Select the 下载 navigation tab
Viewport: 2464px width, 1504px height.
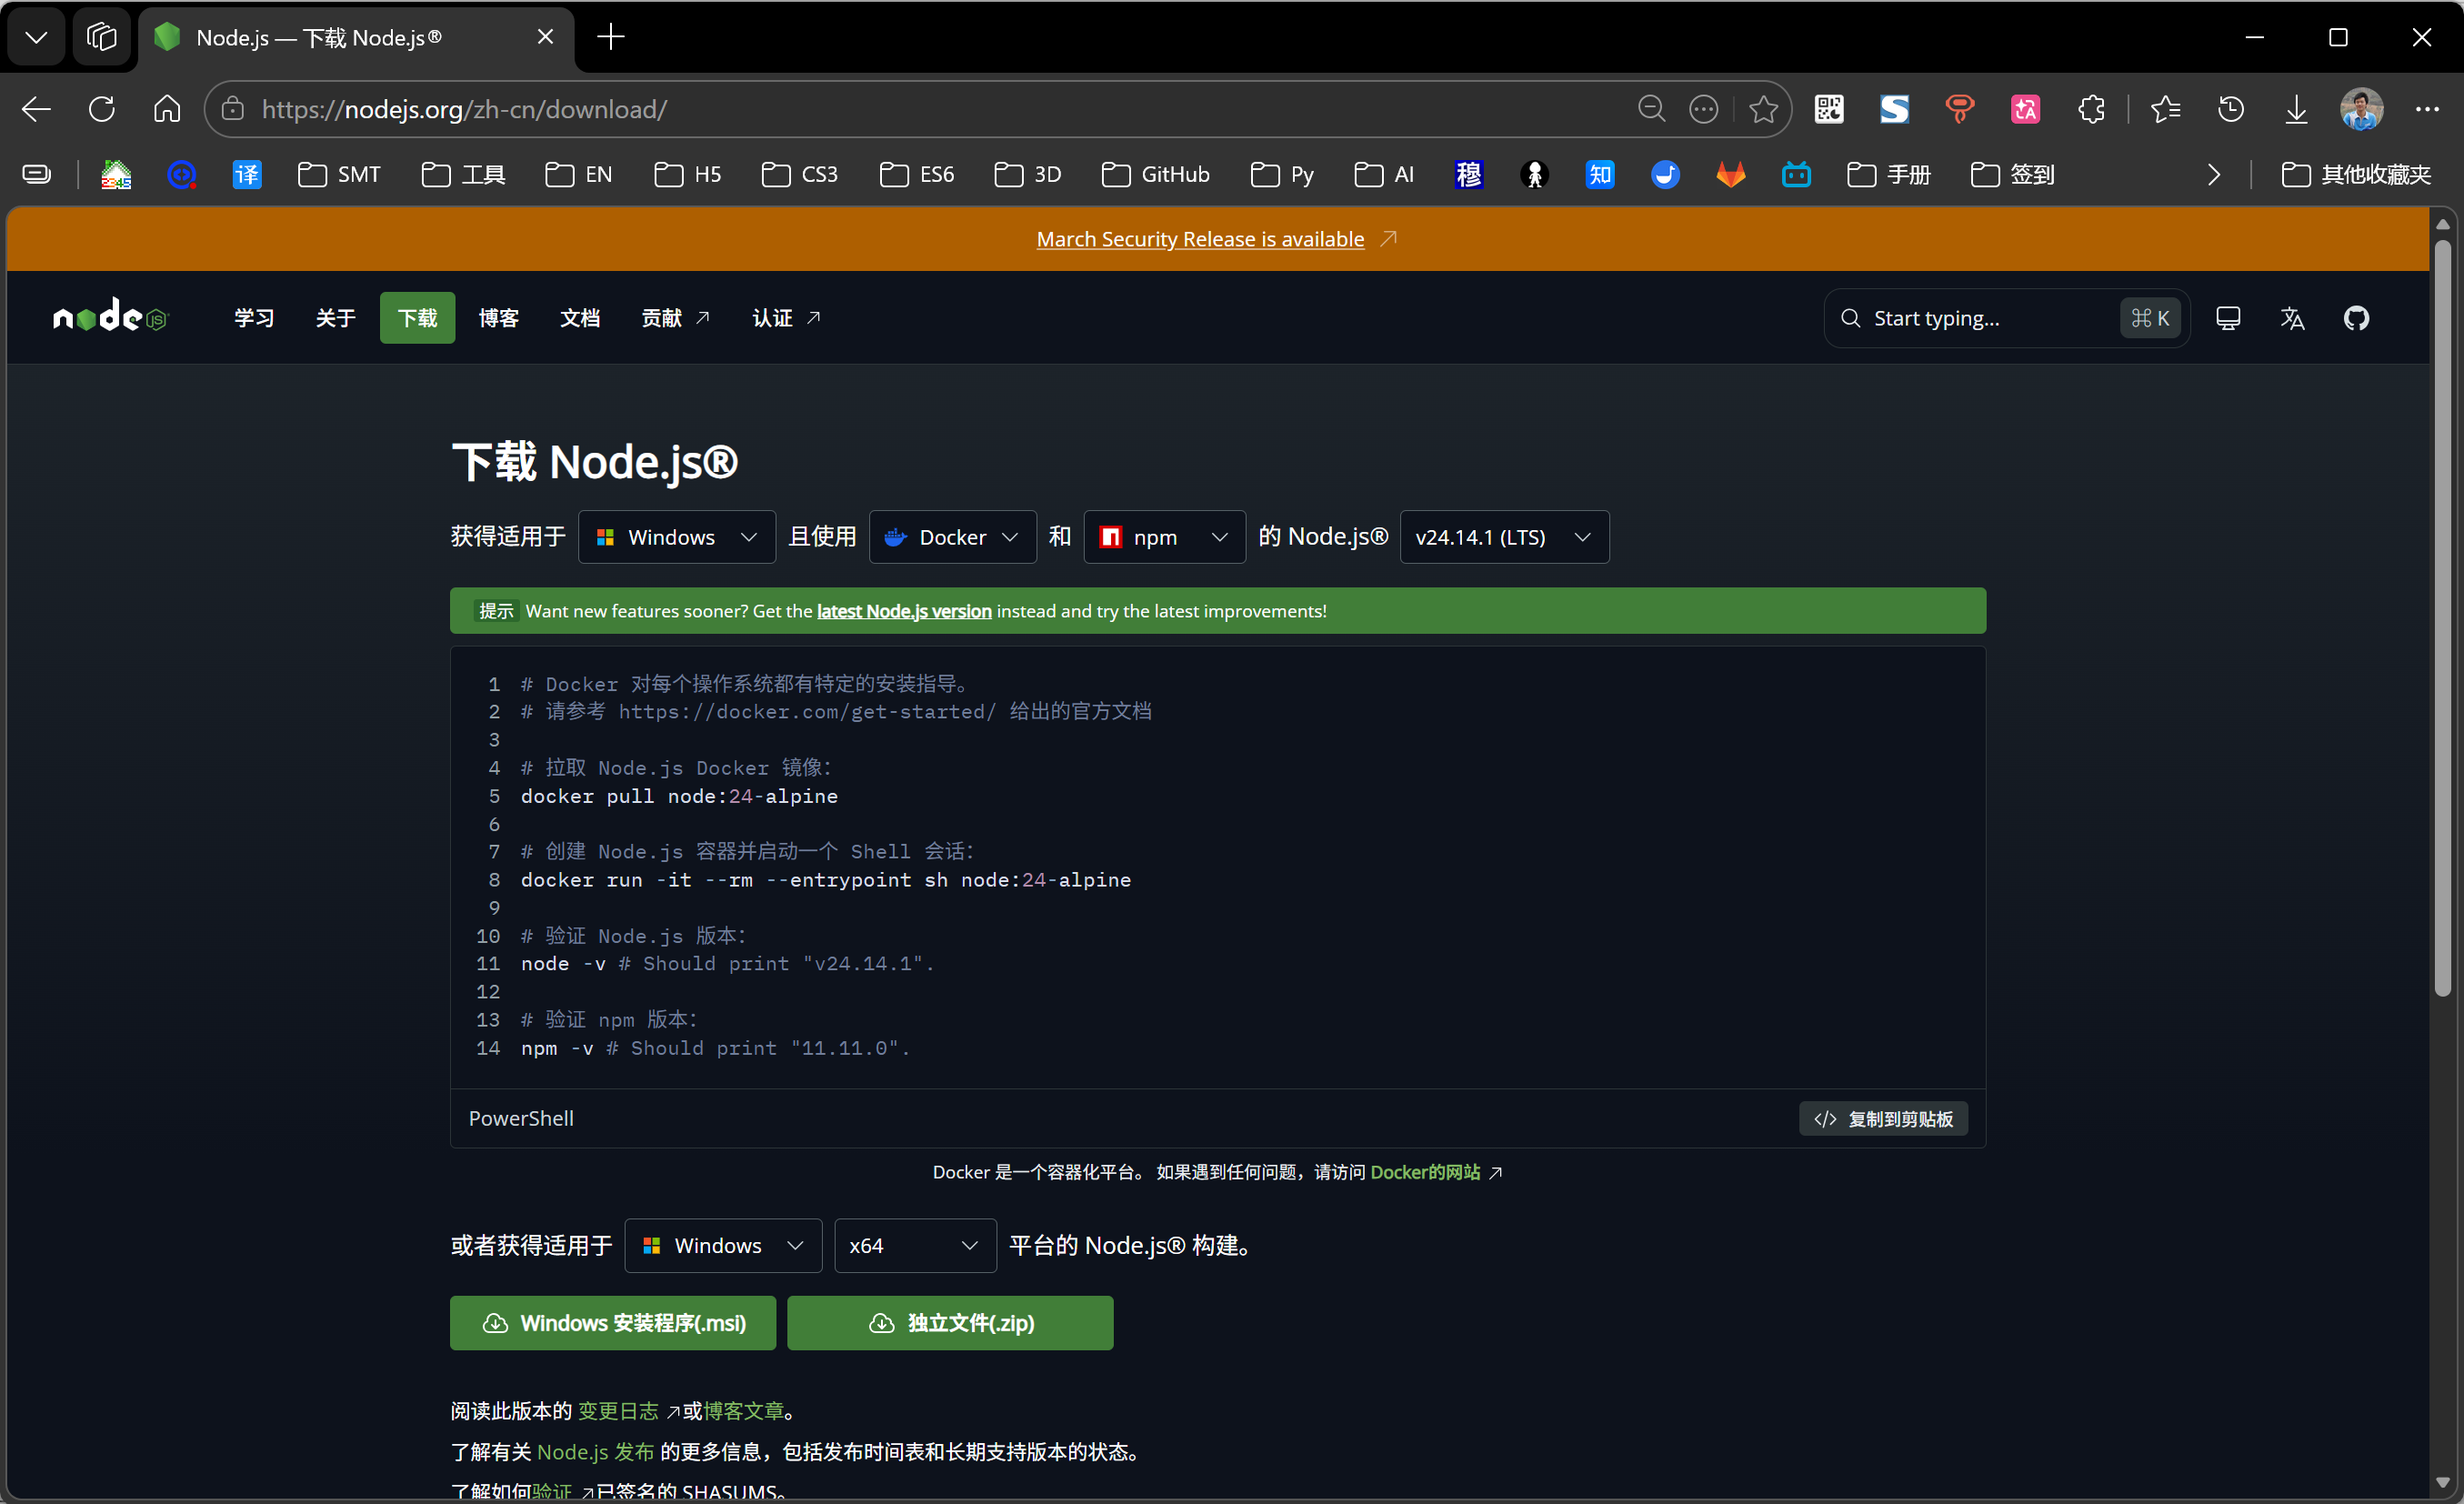pos(417,318)
